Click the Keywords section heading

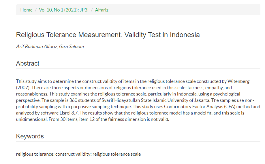30,136
